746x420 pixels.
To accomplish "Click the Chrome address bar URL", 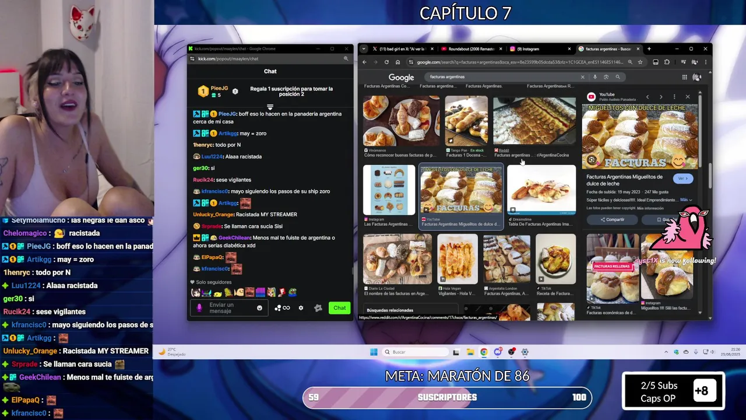I will click(x=519, y=62).
